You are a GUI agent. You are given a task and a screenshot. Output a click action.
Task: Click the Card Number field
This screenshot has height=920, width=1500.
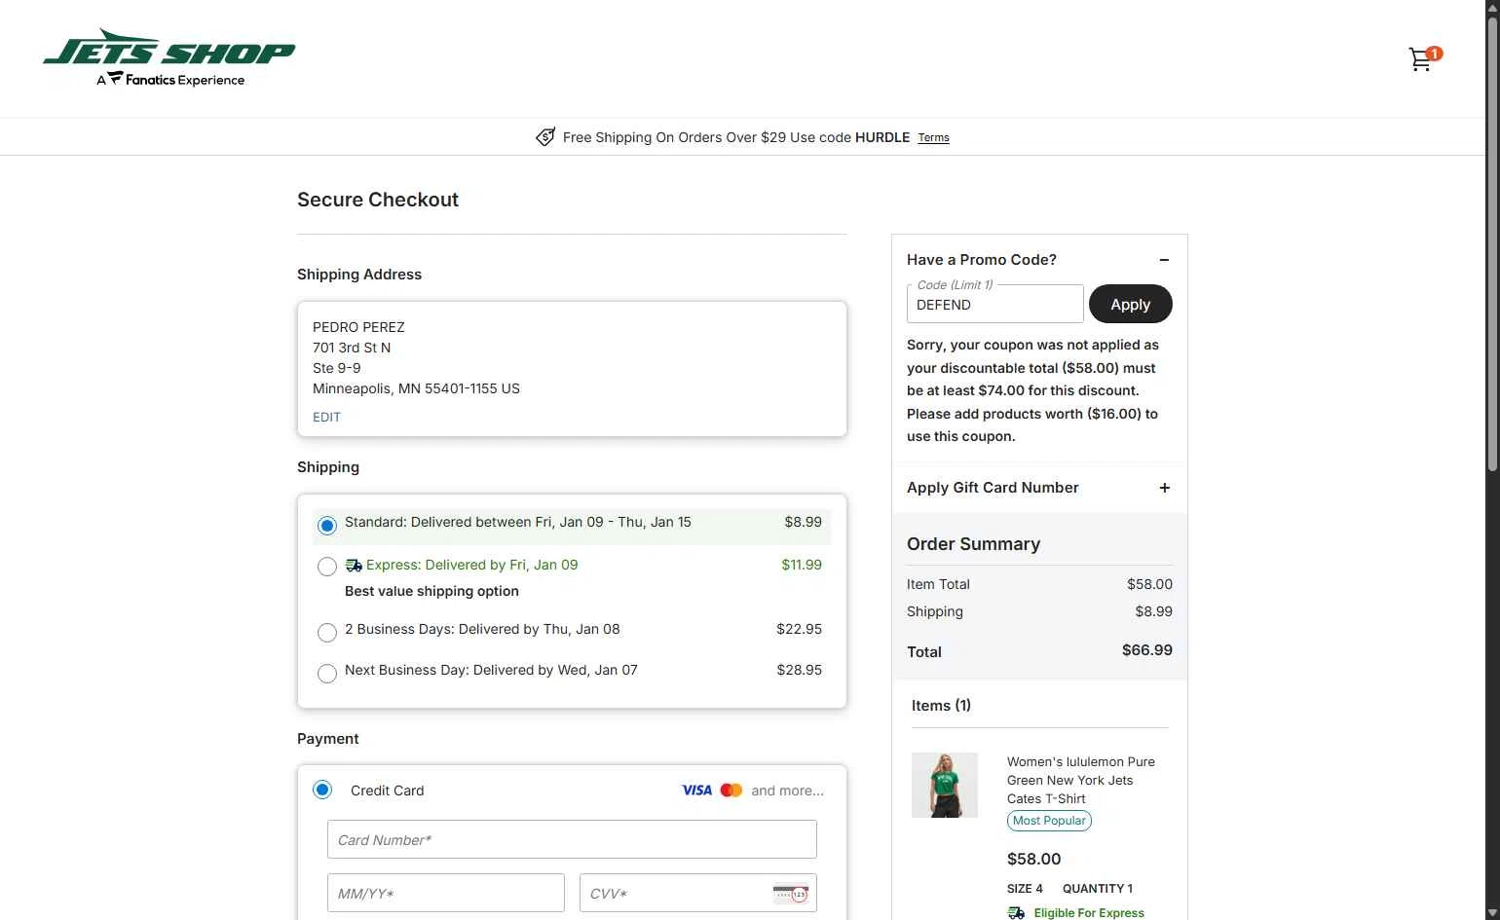[x=572, y=839]
